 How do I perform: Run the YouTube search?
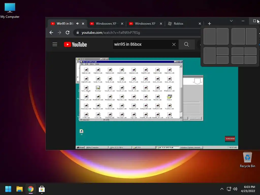point(187,44)
